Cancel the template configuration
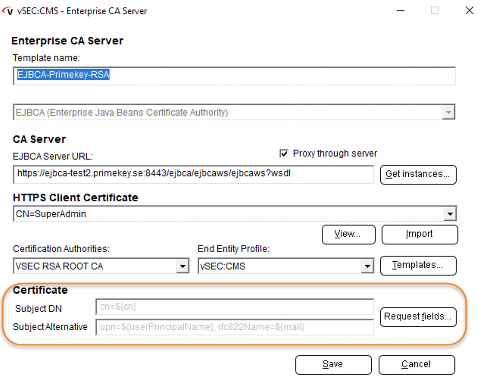Image resolution: width=483 pixels, height=383 pixels. click(416, 364)
